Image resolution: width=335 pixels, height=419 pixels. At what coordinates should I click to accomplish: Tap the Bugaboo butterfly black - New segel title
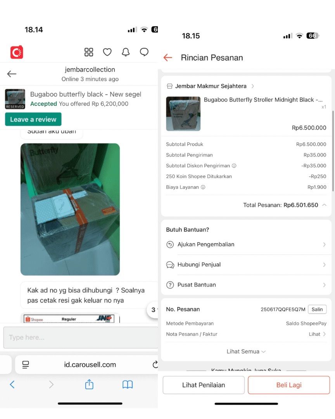pos(85,94)
